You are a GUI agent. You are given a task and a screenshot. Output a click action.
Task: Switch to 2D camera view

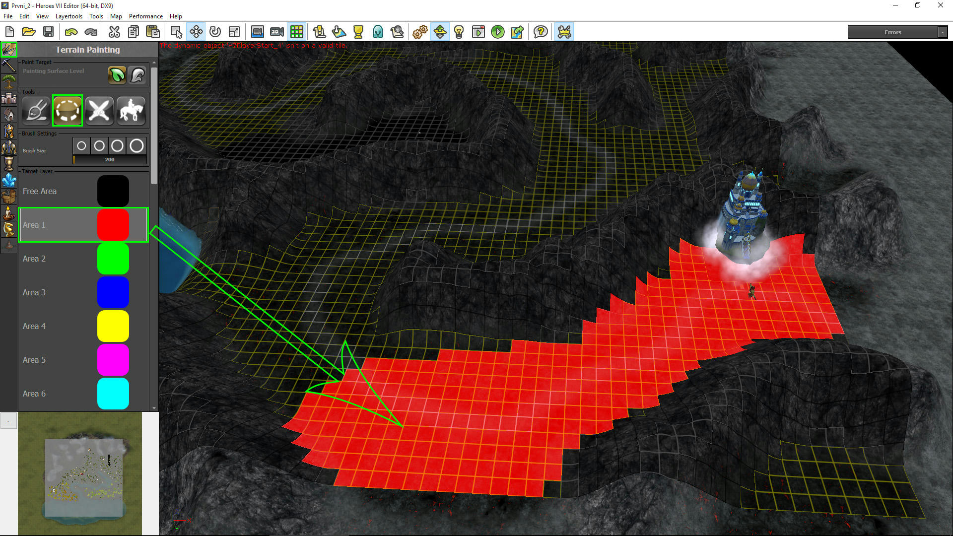pos(277,32)
